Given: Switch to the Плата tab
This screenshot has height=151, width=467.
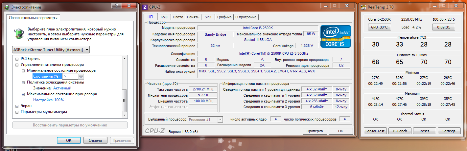Looking at the screenshot, I should click(178, 17).
